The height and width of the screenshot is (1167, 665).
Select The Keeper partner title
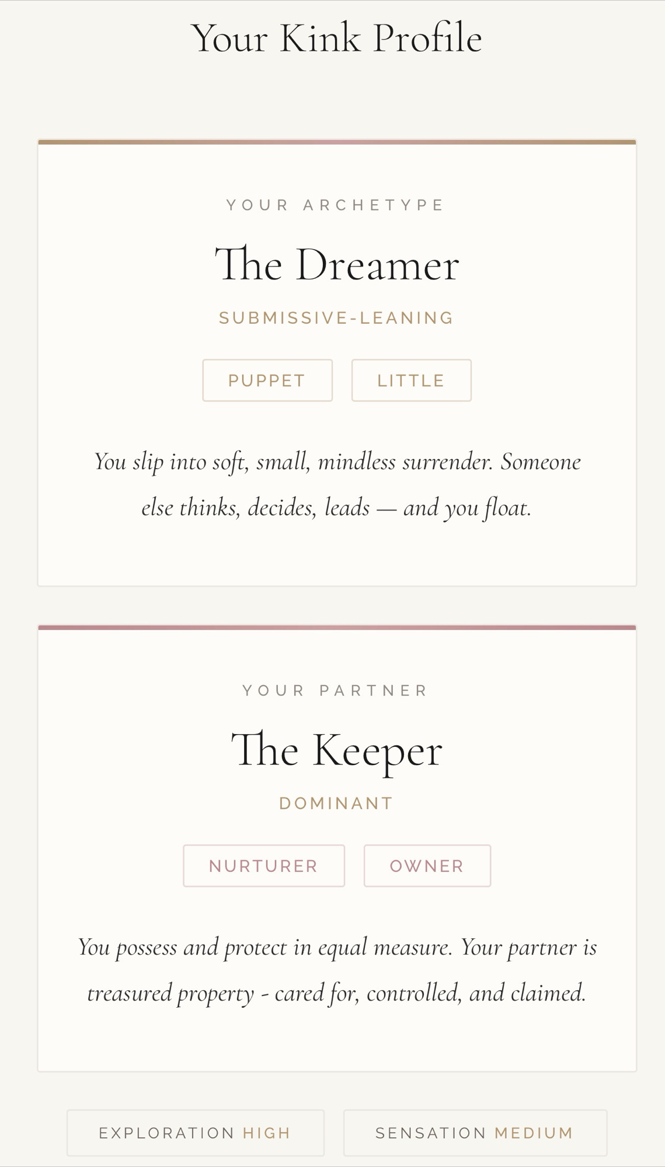[x=337, y=750]
